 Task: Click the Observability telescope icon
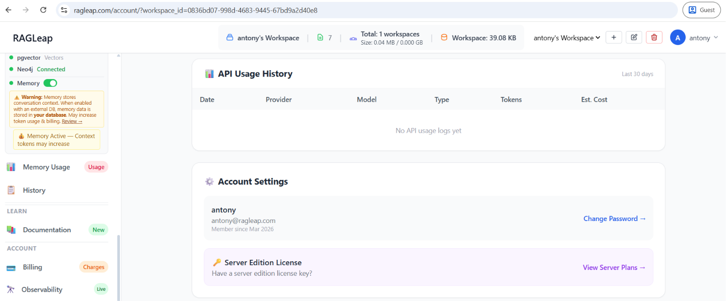[10, 289]
